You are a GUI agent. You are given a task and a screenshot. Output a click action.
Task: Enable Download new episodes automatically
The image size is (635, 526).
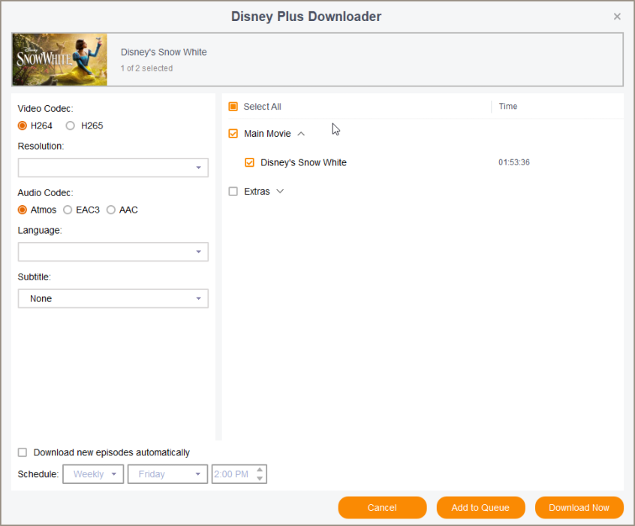coord(23,452)
